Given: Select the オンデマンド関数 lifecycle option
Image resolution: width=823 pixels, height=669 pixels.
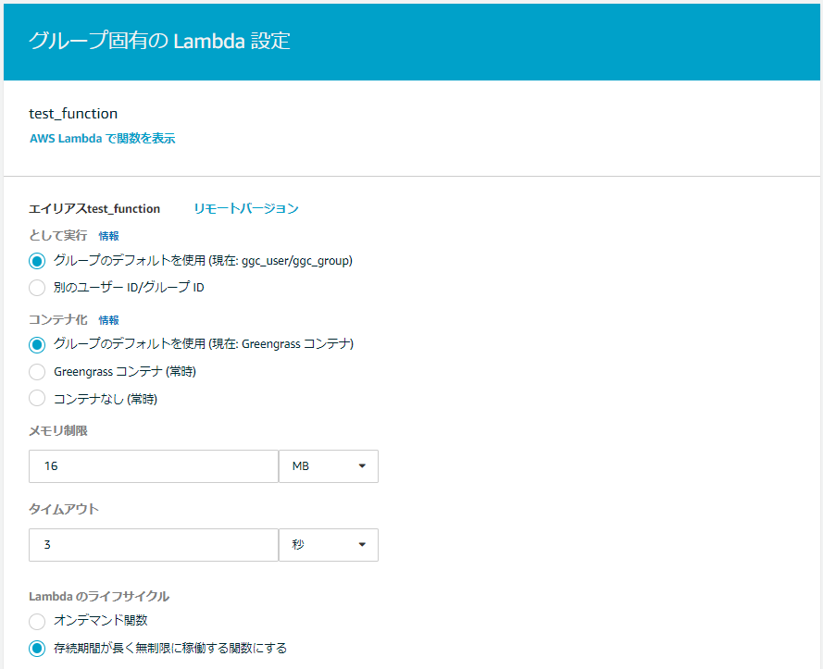Looking at the screenshot, I should tap(37, 621).
